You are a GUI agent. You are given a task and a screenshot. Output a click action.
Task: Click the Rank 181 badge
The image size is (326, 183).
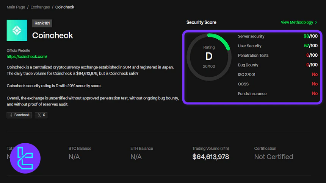pos(42,23)
